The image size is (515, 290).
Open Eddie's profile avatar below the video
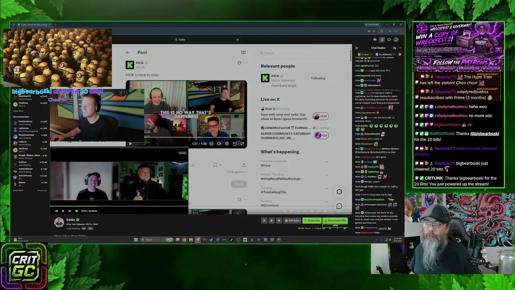[x=59, y=222]
